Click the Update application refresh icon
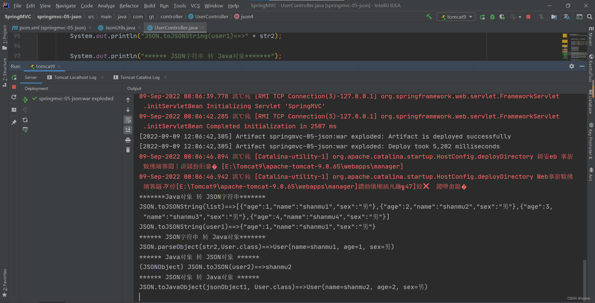The height and width of the screenshot is (303, 595). tap(14, 97)
